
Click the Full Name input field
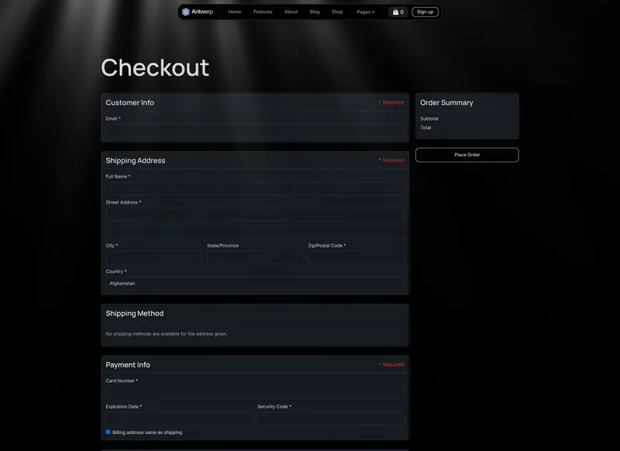coord(255,188)
